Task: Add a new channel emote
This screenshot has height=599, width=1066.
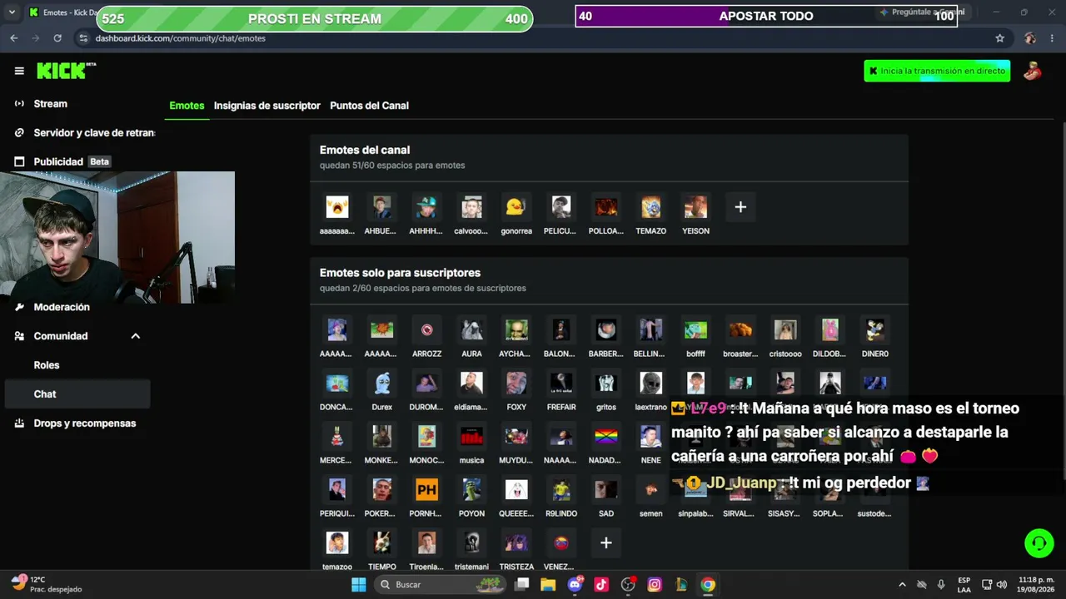Action: [x=740, y=207]
